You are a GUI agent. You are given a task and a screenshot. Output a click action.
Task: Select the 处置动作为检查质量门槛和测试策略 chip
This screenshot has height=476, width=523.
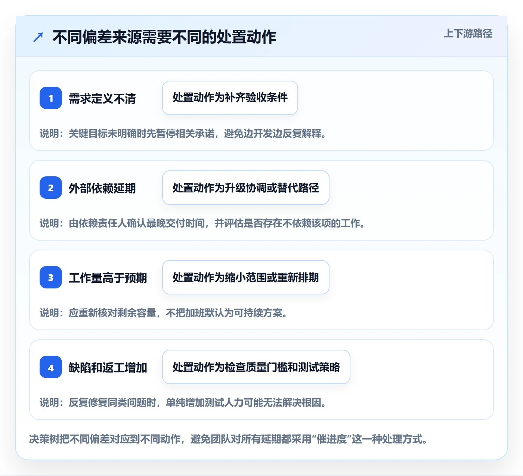pyautogui.click(x=256, y=367)
